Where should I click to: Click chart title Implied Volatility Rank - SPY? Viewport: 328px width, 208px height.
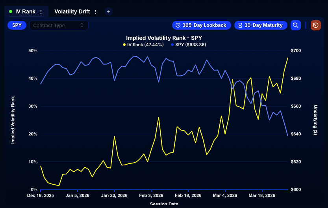(164, 38)
